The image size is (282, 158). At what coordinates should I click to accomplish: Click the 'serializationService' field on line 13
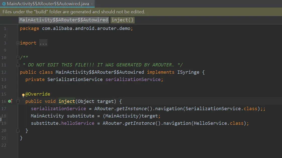133,80
